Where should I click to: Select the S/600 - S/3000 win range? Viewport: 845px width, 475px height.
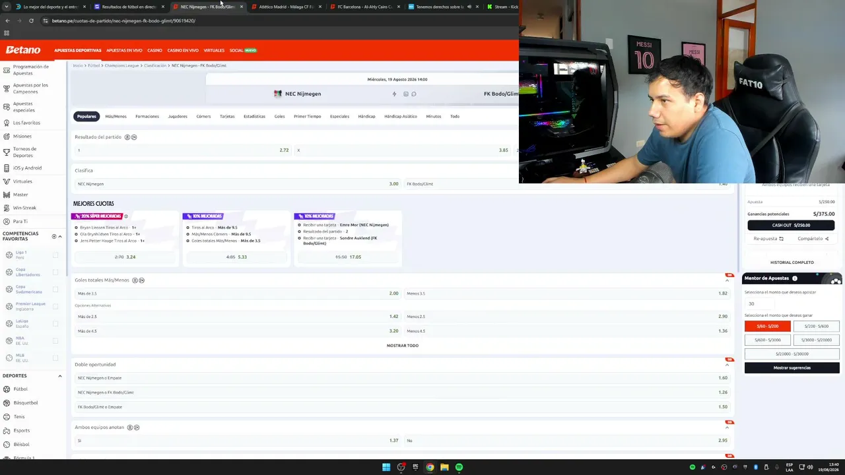pyautogui.click(x=767, y=340)
